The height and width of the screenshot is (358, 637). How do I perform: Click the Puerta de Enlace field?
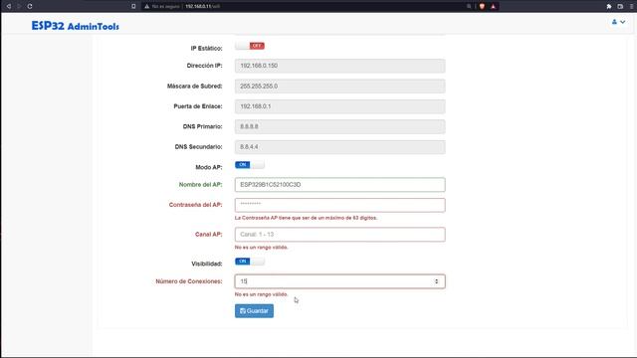point(340,106)
